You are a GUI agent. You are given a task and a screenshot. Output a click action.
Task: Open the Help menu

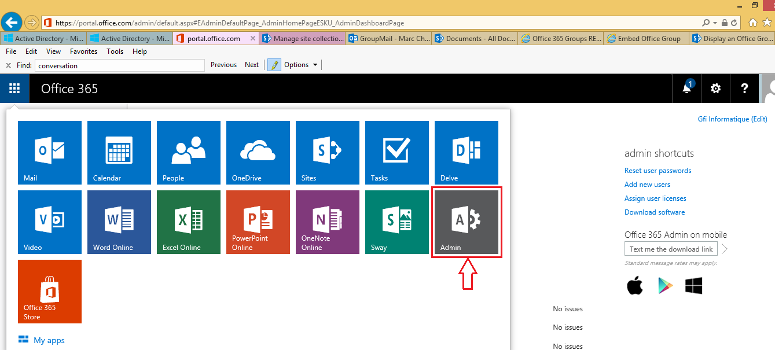tap(139, 51)
